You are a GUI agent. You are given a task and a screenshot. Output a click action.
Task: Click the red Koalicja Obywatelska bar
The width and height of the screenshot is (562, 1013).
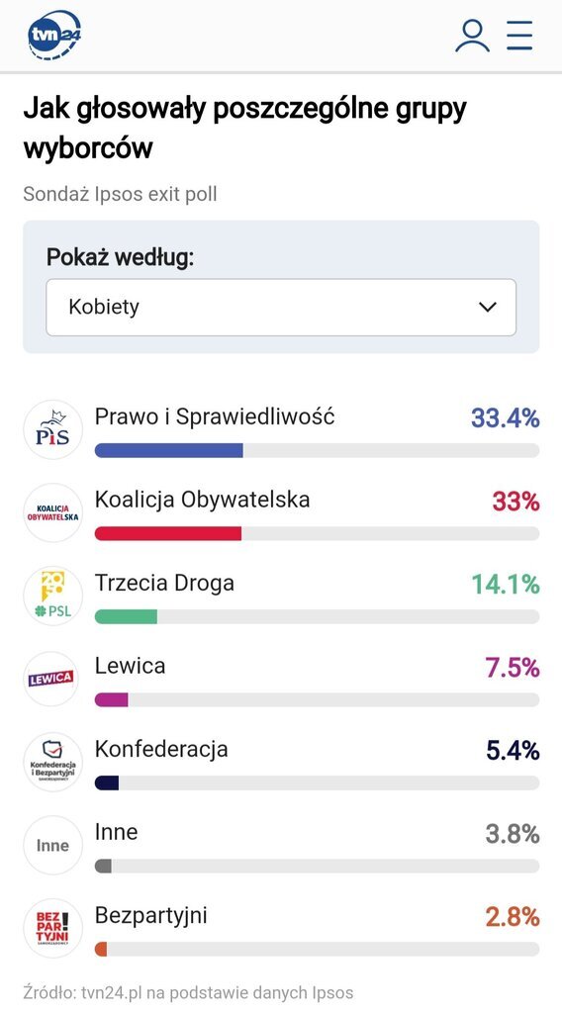(168, 533)
